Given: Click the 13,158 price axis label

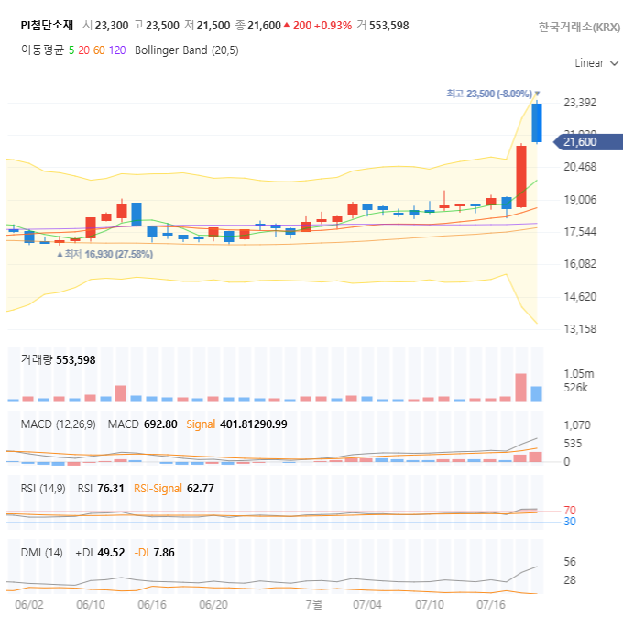Looking at the screenshot, I should (580, 329).
